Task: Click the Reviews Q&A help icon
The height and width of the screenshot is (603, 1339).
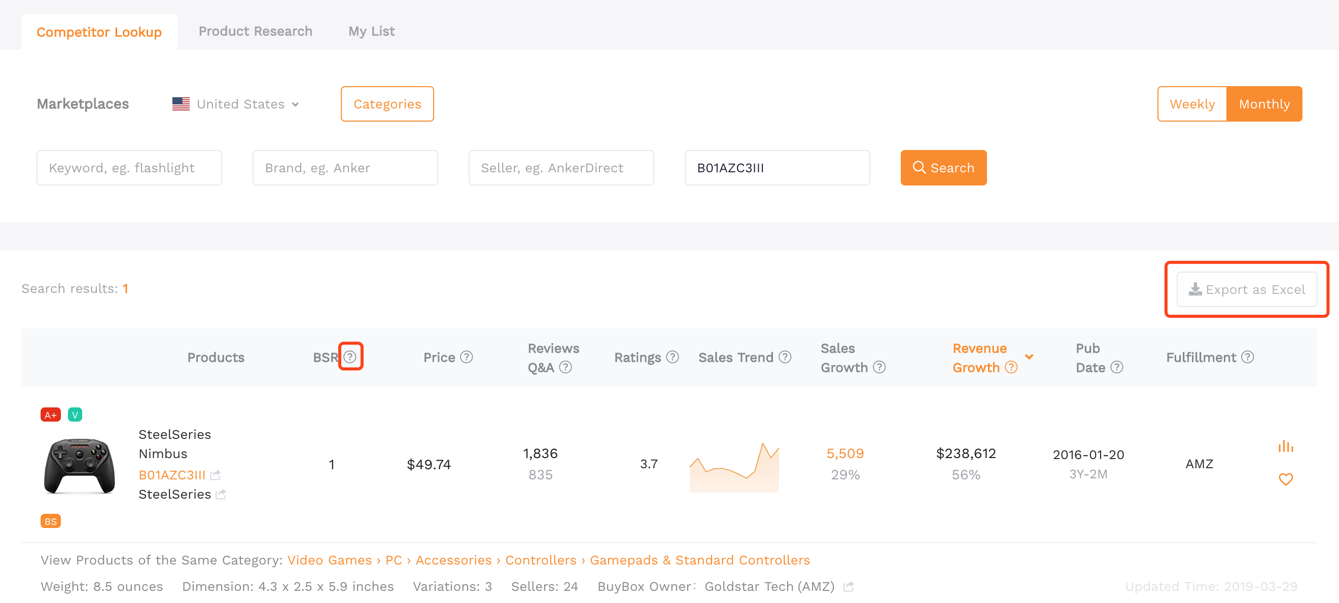Action: click(566, 367)
